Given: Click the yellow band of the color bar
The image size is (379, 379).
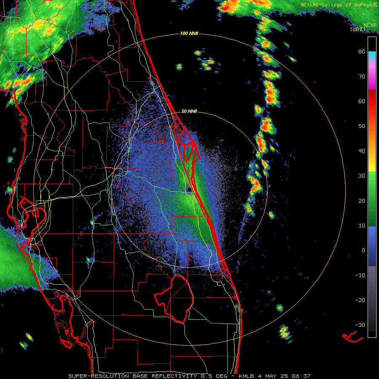Looking at the screenshot, I should click(372, 167).
